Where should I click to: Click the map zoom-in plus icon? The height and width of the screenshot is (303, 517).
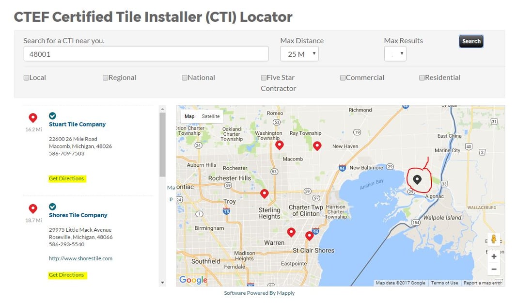click(x=494, y=256)
